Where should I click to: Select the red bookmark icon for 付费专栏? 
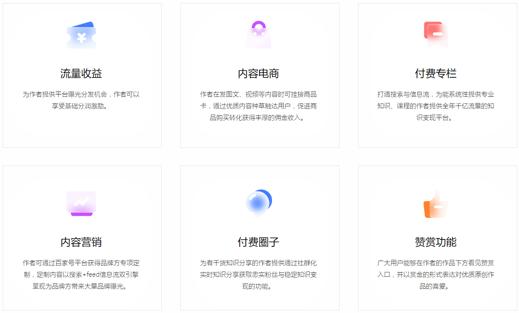436,34
